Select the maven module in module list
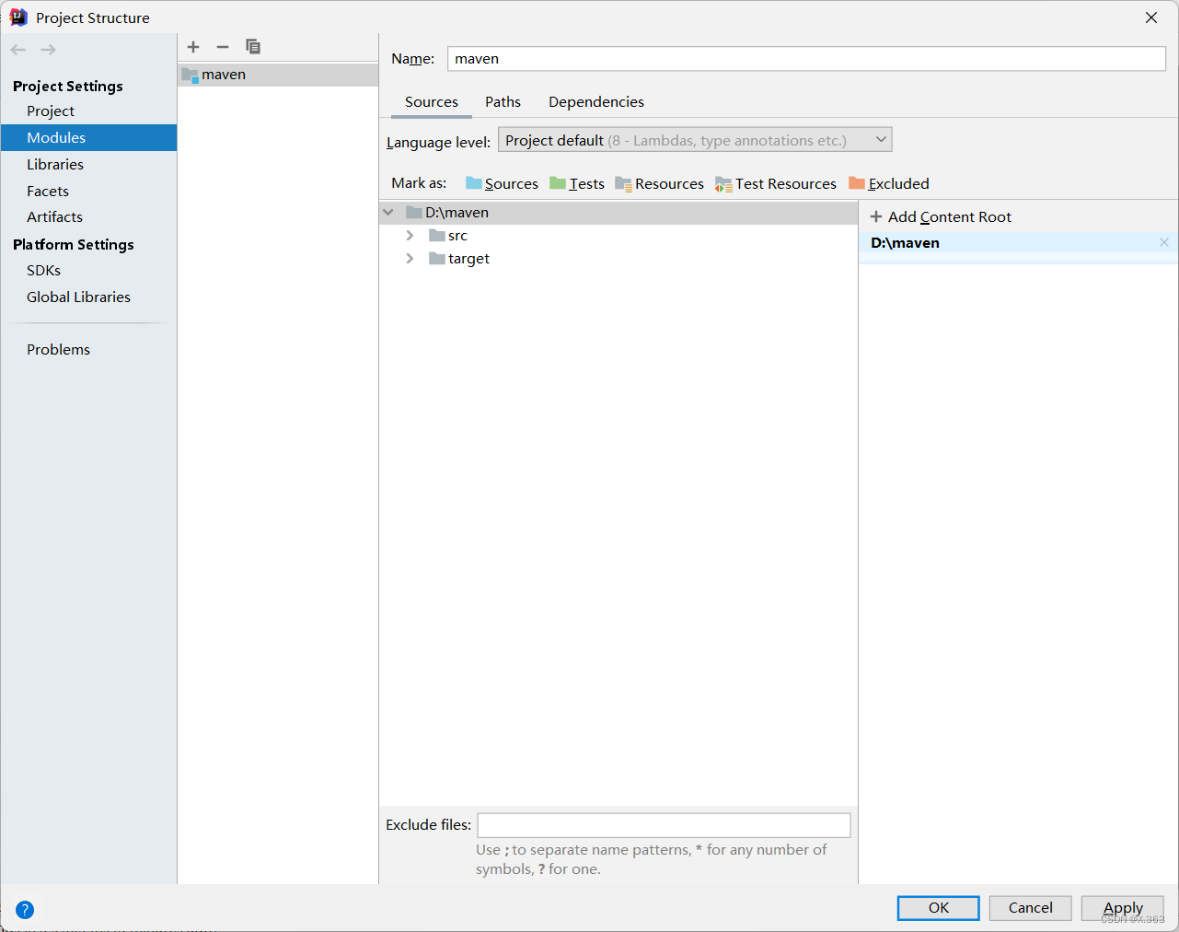This screenshot has width=1179, height=932. (278, 75)
